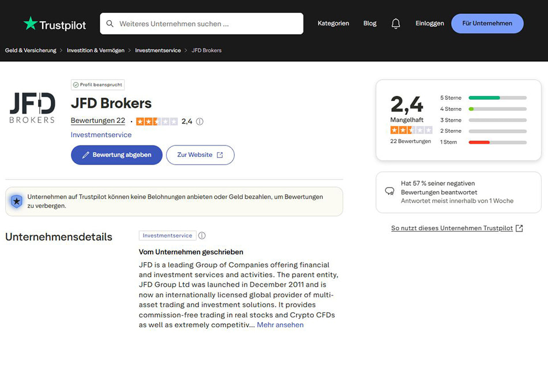Select the 4 Sterne rating filter
Image resolution: width=548 pixels, height=366 pixels.
483,109
